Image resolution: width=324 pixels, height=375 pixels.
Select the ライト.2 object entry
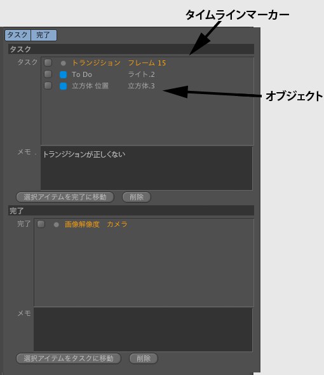coord(141,74)
